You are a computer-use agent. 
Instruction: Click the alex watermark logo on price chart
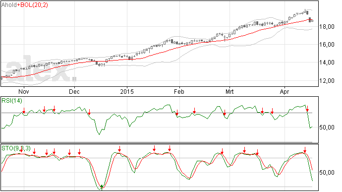(41, 69)
